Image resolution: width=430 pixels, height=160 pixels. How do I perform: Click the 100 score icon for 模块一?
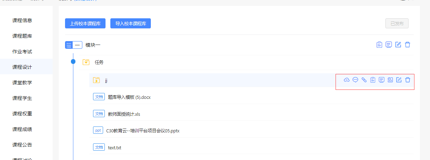(x=388, y=45)
